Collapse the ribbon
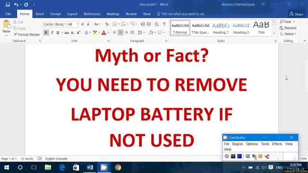 (x=305, y=41)
